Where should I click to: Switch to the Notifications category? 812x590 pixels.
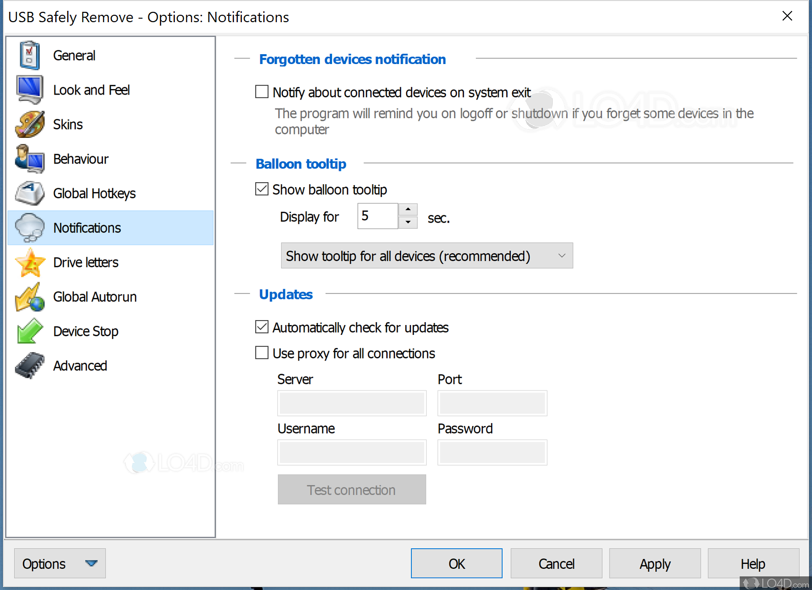tap(87, 228)
